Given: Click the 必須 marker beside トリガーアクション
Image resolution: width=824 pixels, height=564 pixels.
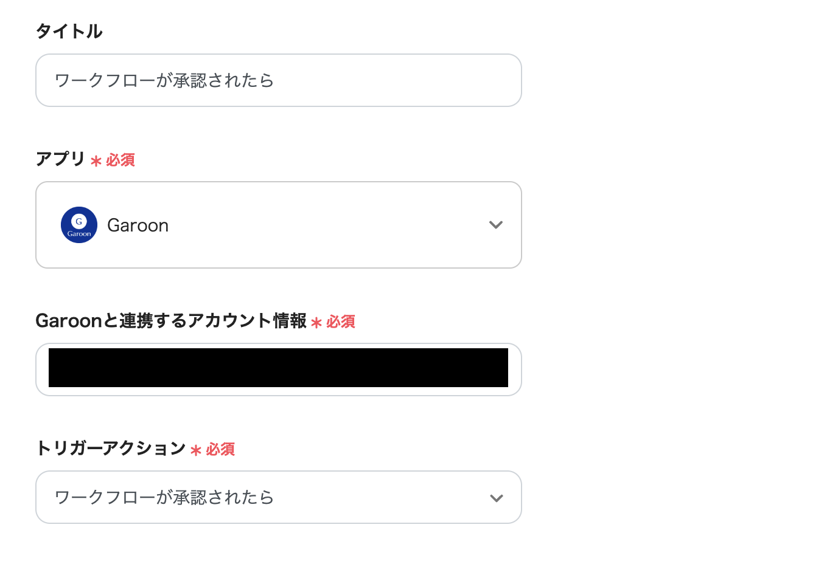Looking at the screenshot, I should coord(220,449).
